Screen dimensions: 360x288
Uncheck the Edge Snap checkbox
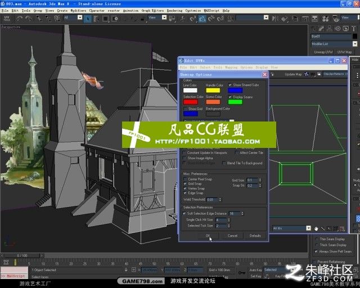(185, 193)
